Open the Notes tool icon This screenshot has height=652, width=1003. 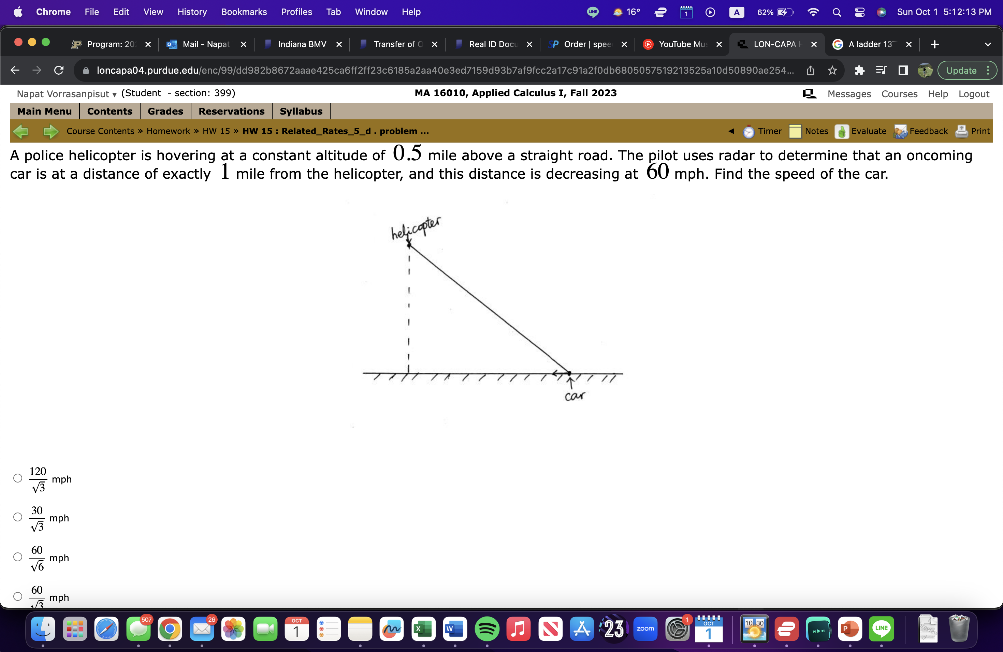[x=795, y=131]
